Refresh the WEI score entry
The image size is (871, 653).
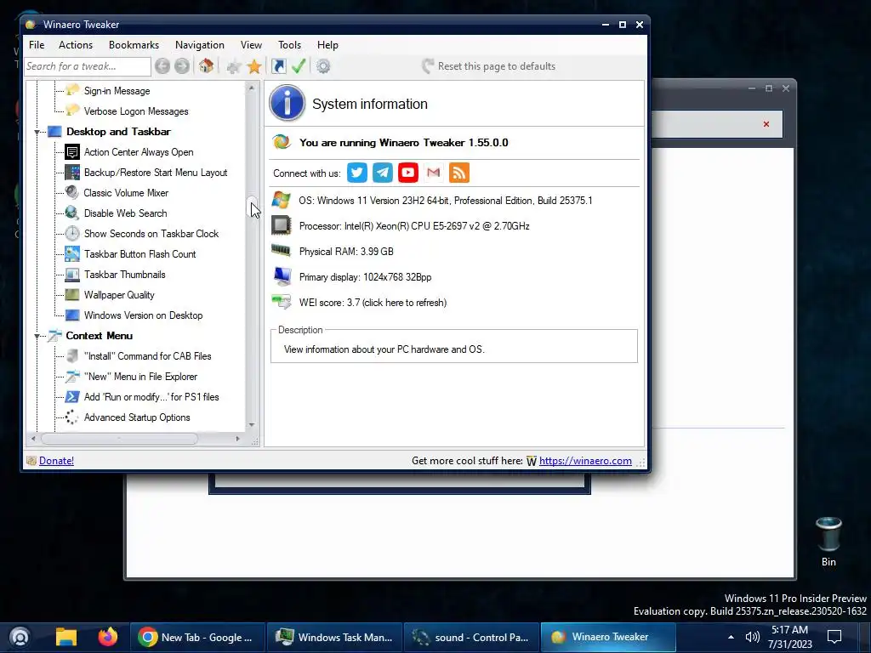coord(373,303)
